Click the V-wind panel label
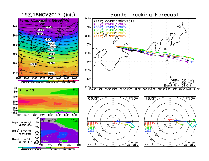The height and width of the screenshot is (161, 209). click(49, 120)
